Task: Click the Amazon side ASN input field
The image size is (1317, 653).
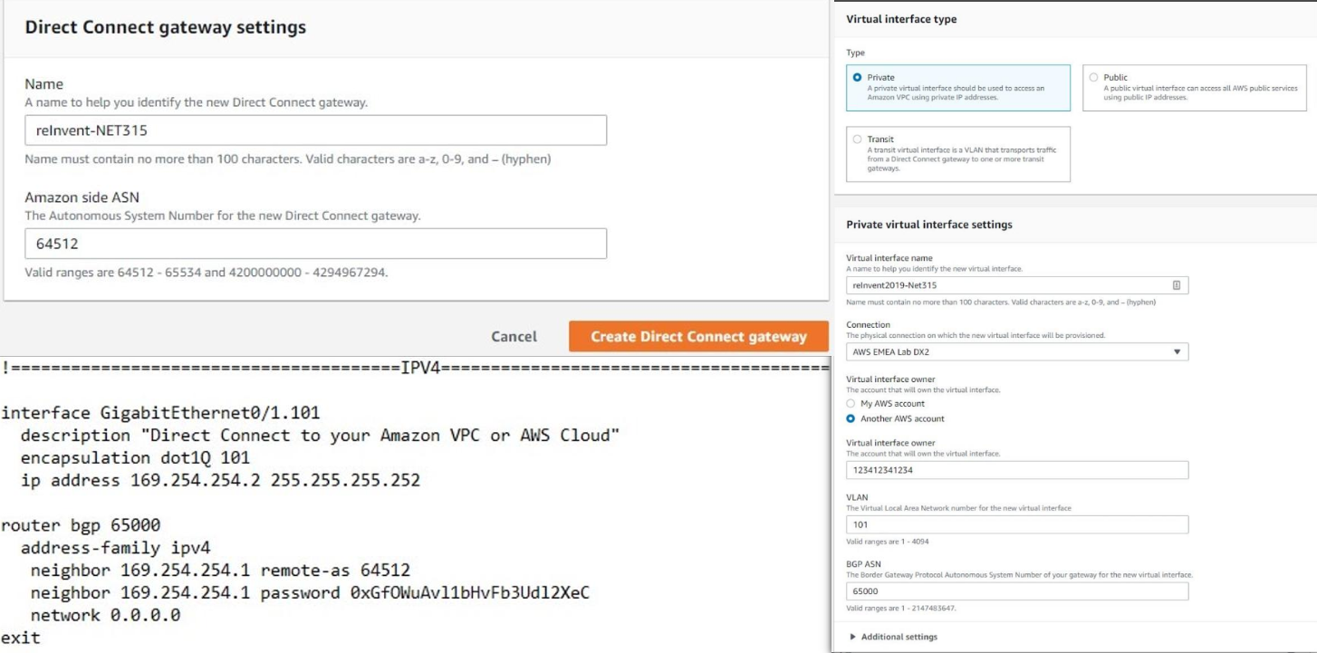Action: 315,244
